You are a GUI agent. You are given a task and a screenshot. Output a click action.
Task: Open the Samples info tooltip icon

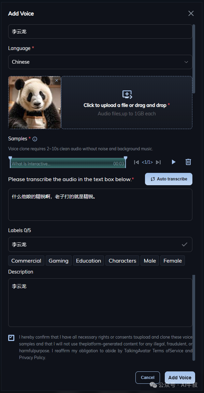pos(35,139)
